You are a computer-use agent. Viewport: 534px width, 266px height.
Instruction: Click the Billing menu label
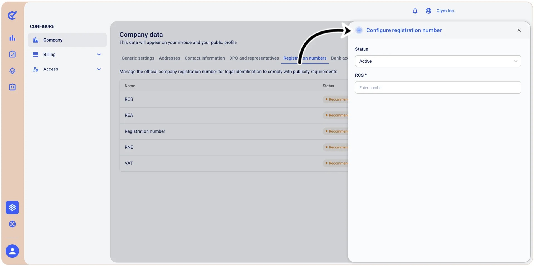click(x=49, y=55)
